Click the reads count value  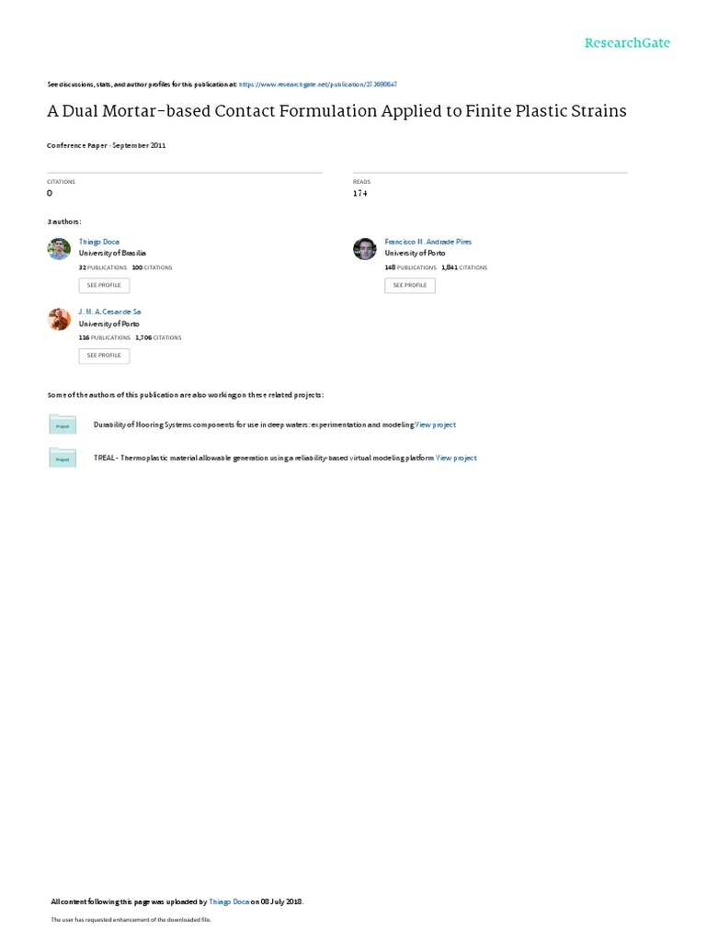pyautogui.click(x=360, y=193)
